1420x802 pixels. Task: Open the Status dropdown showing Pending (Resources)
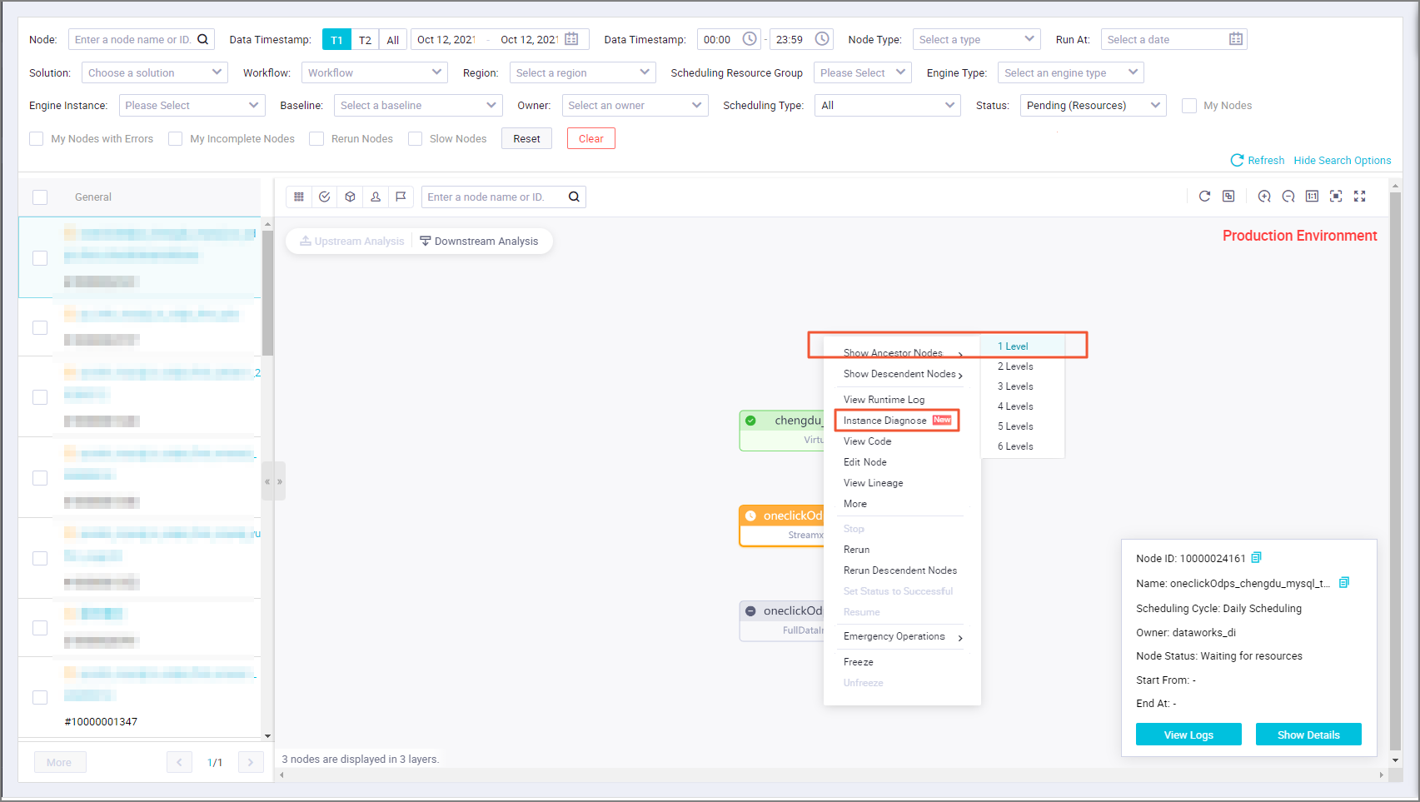(1094, 106)
